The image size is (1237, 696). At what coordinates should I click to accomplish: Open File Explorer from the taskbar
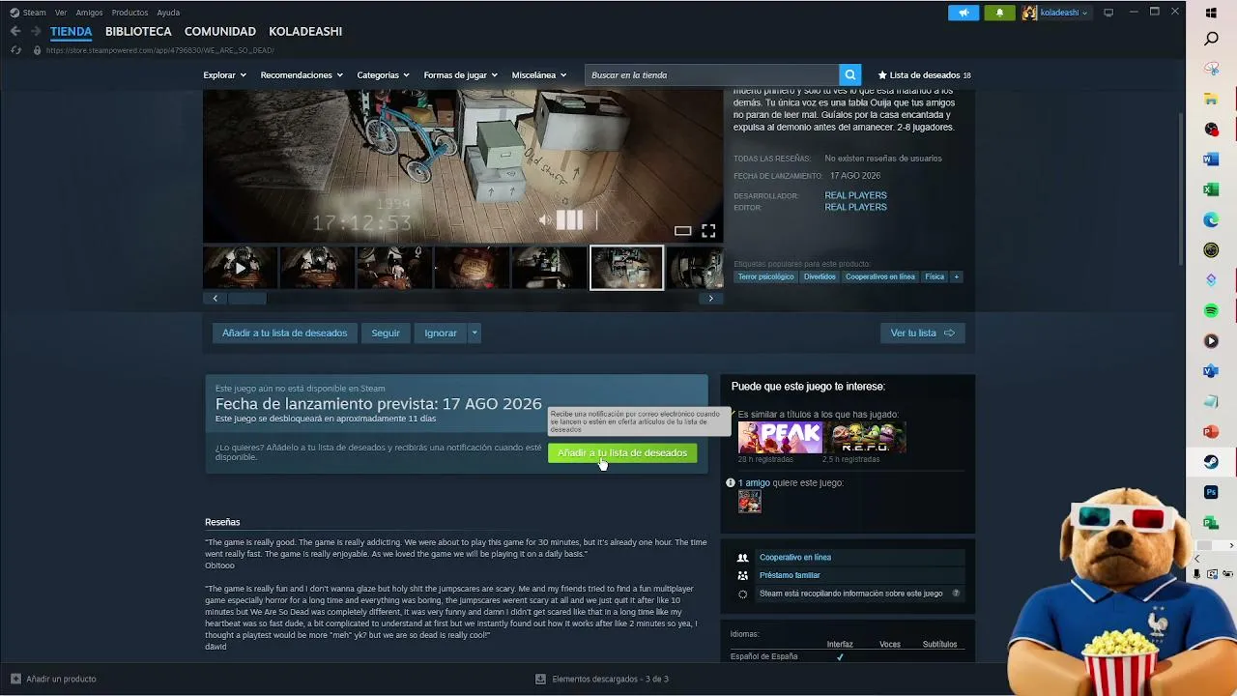click(x=1211, y=100)
